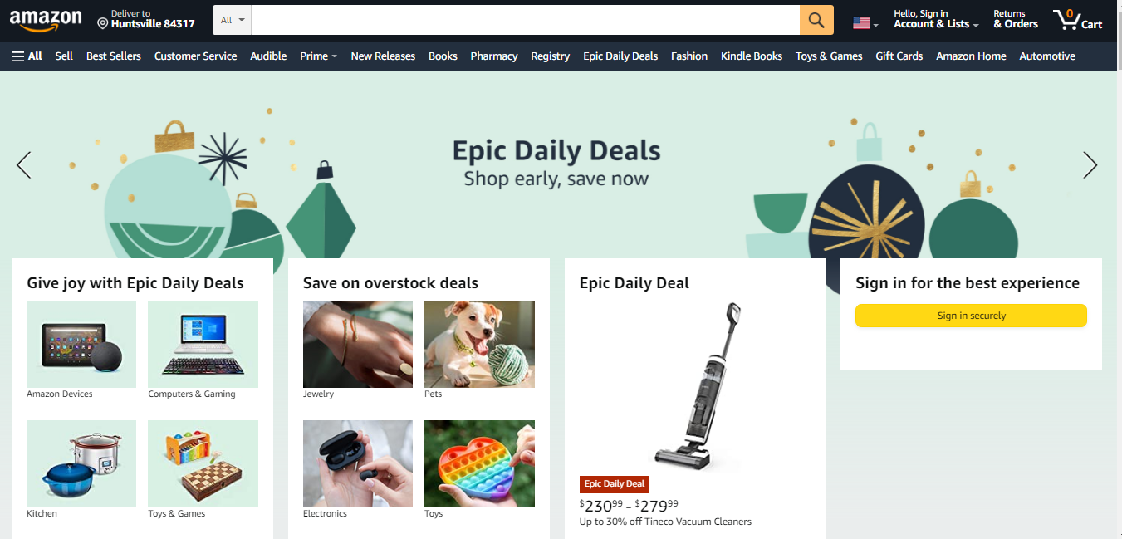
Task: Open Returns & Orders link
Action: [x=1016, y=19]
